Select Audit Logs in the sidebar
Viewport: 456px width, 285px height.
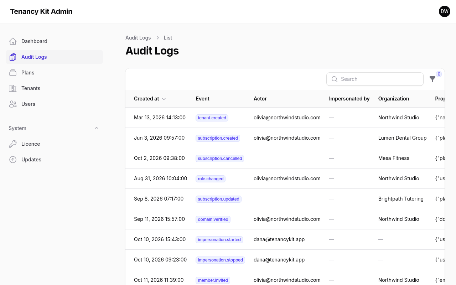click(54, 57)
